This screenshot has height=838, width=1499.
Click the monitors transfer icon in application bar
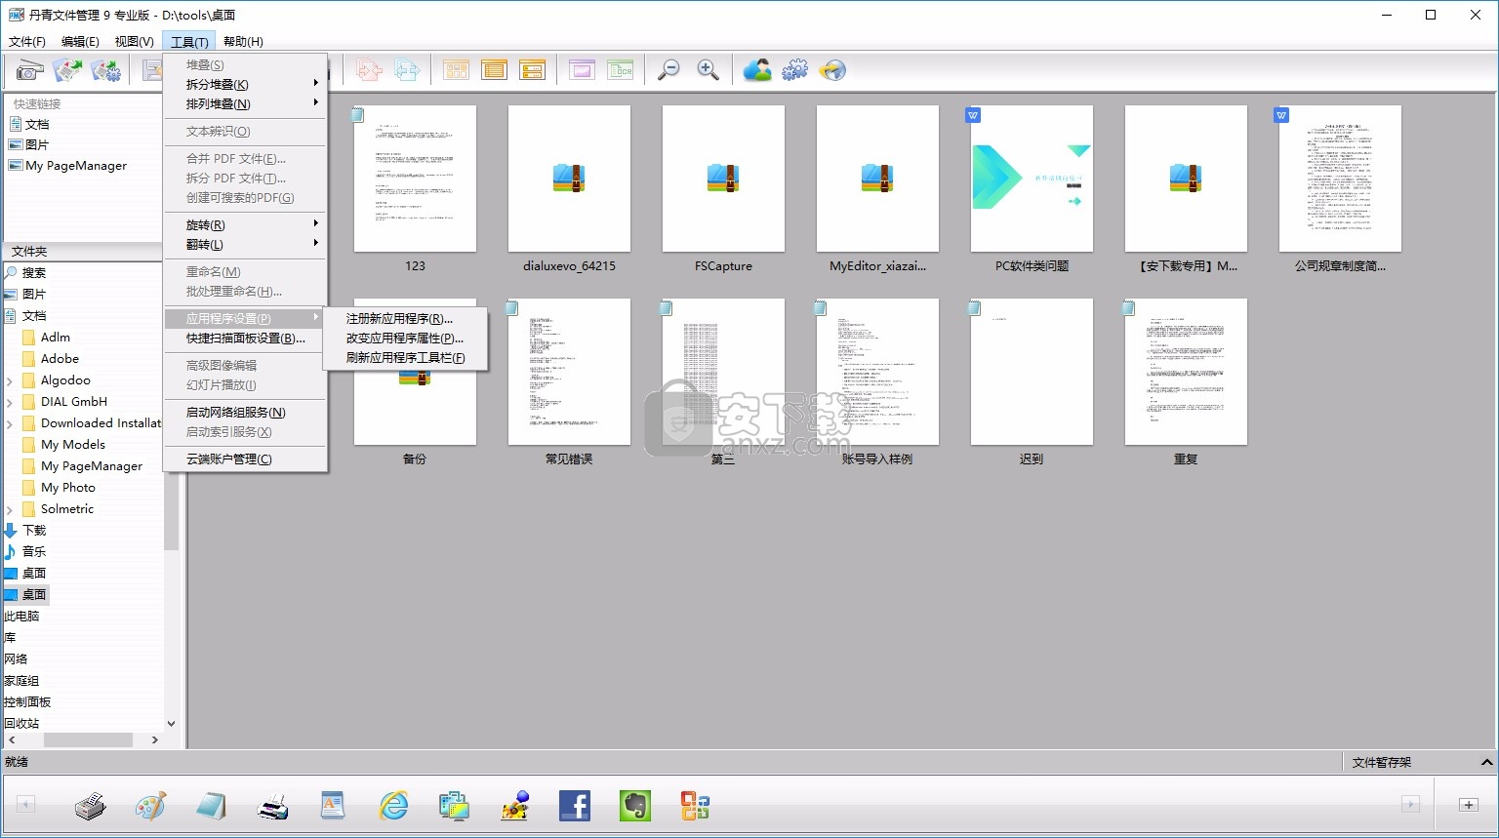[x=454, y=806]
